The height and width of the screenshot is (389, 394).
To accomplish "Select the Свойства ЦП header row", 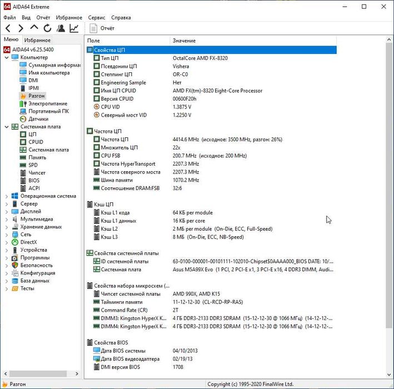I will [211, 50].
